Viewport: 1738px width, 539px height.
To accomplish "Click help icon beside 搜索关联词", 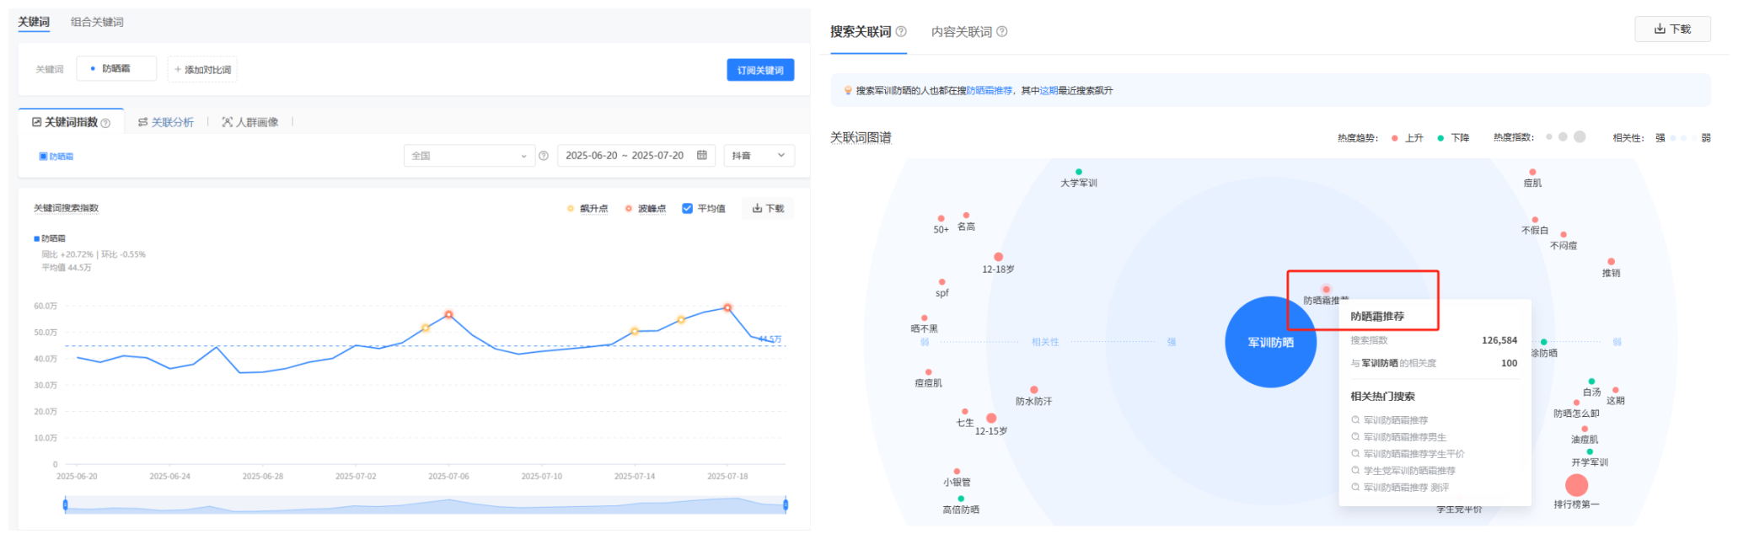I will tap(901, 31).
